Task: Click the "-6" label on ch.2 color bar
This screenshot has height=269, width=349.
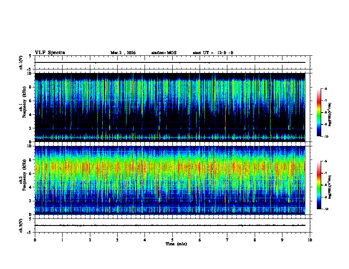Action: coord(325,161)
